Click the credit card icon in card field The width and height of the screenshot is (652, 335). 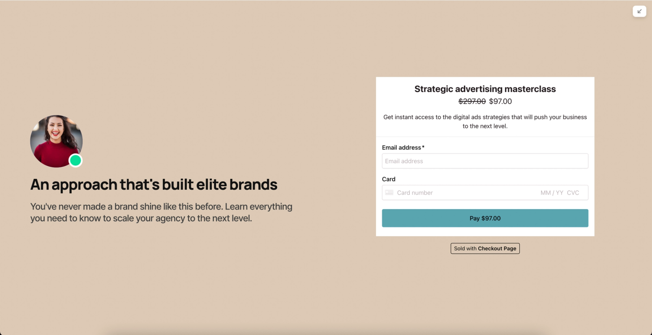click(388, 192)
